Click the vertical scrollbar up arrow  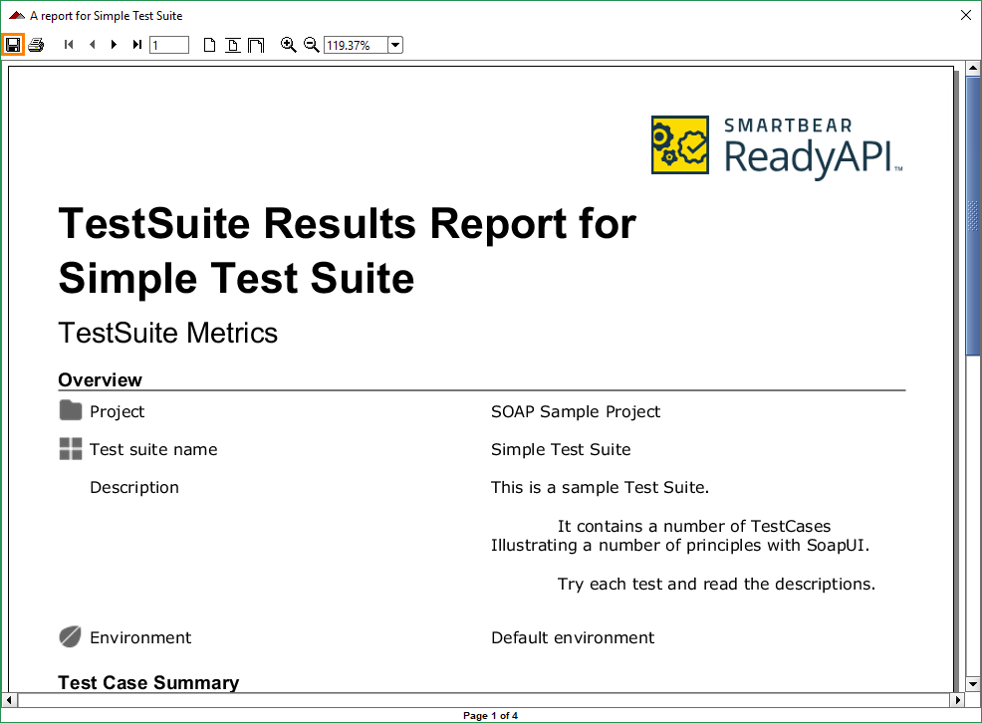[x=972, y=68]
